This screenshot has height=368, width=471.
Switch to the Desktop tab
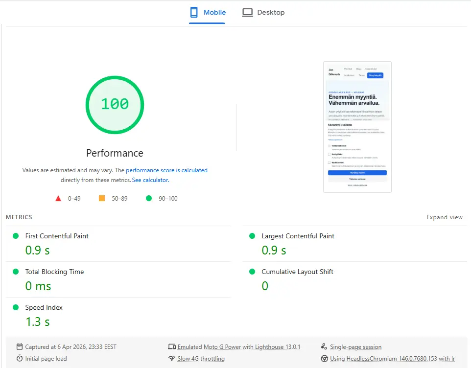(263, 13)
